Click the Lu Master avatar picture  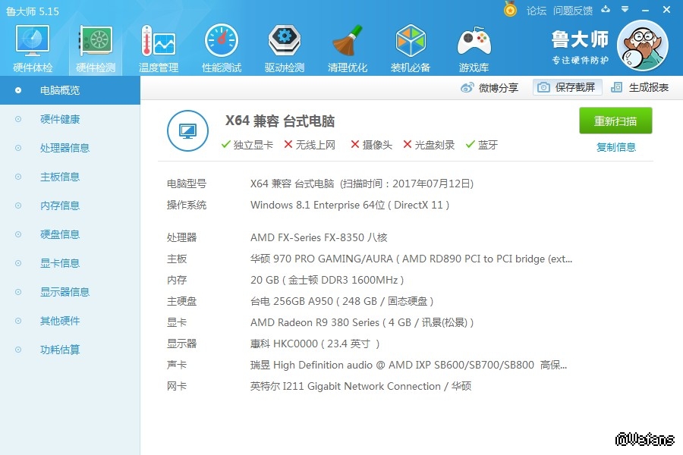[x=642, y=46]
